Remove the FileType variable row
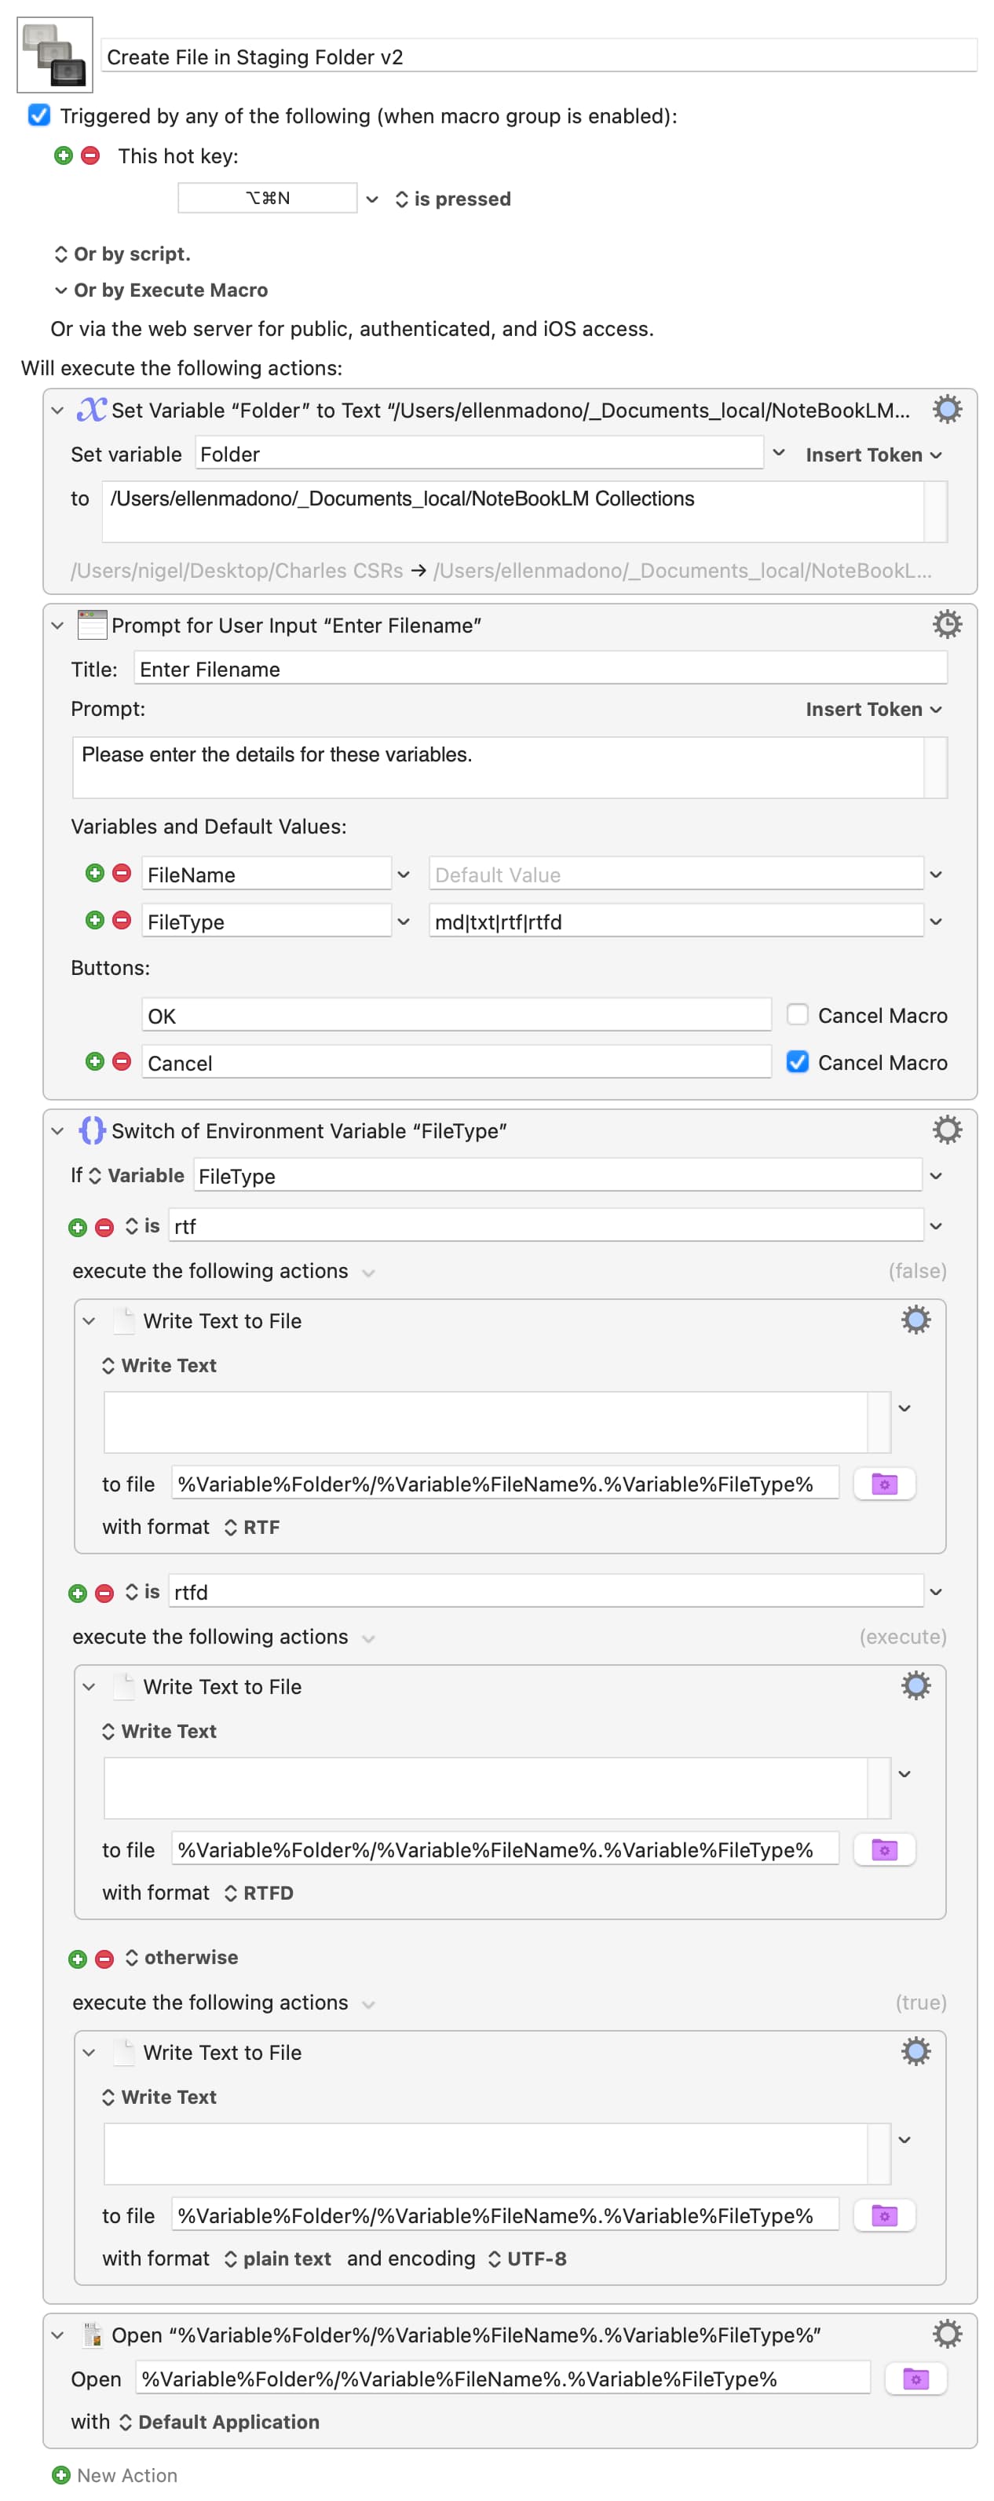This screenshot has width=994, height=2501. [x=122, y=919]
